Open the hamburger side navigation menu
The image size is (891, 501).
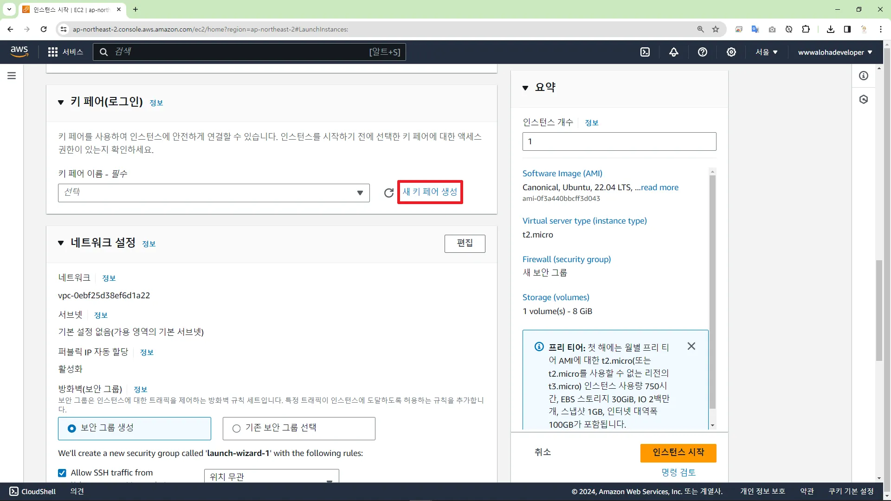(x=12, y=76)
